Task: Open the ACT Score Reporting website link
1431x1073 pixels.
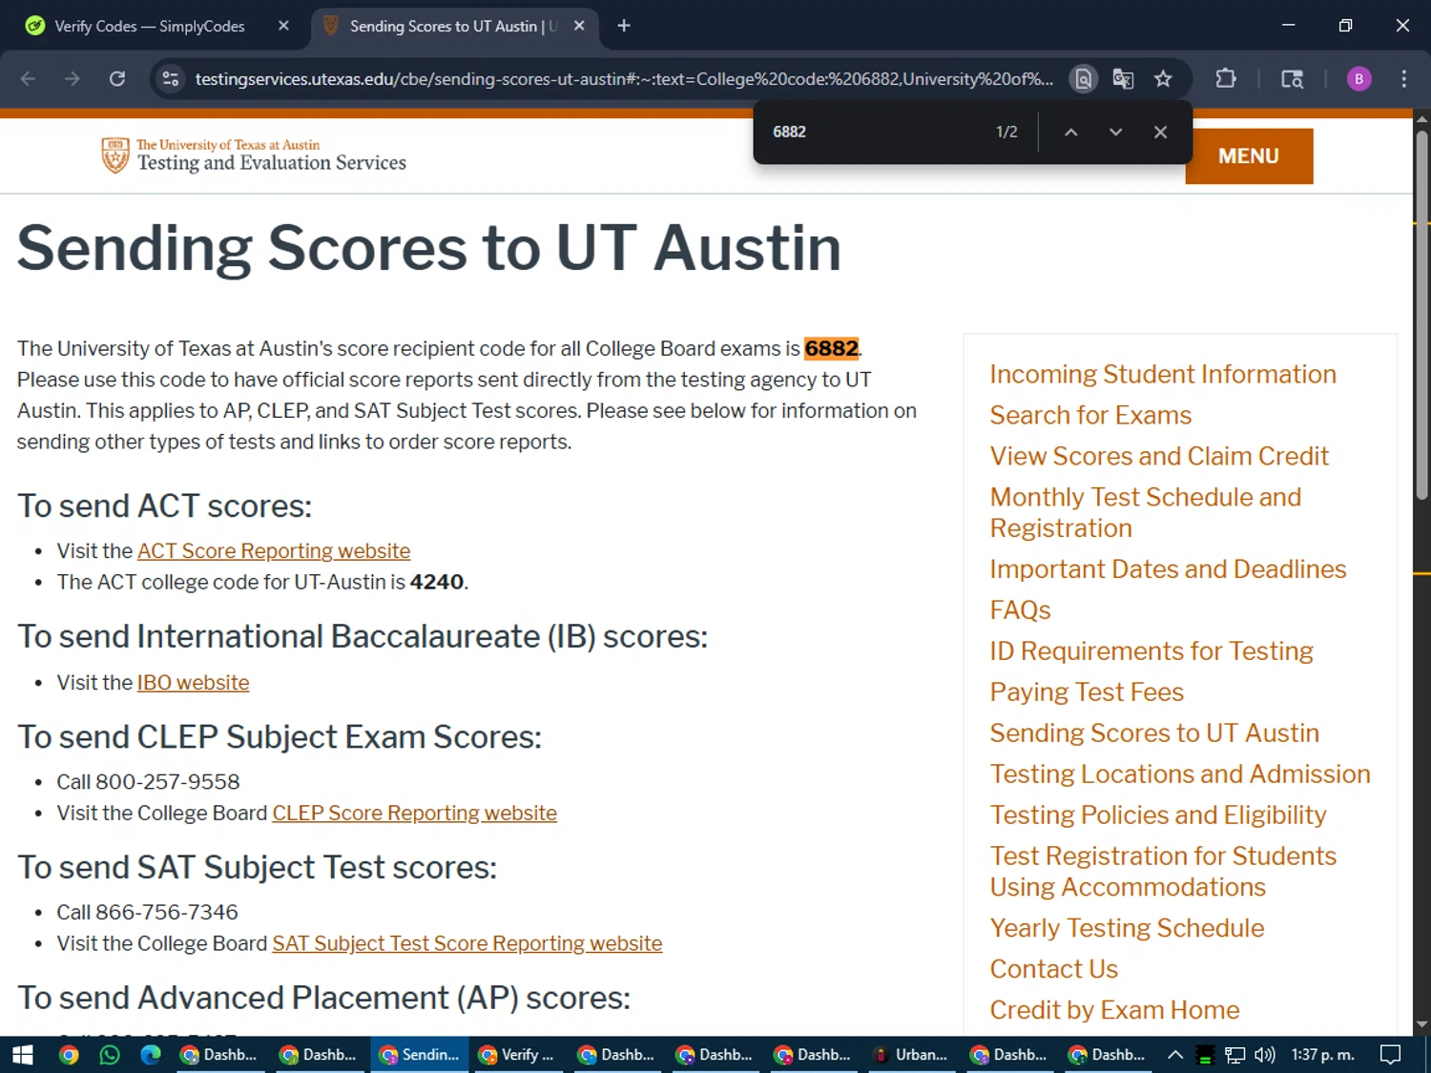Action: (274, 550)
